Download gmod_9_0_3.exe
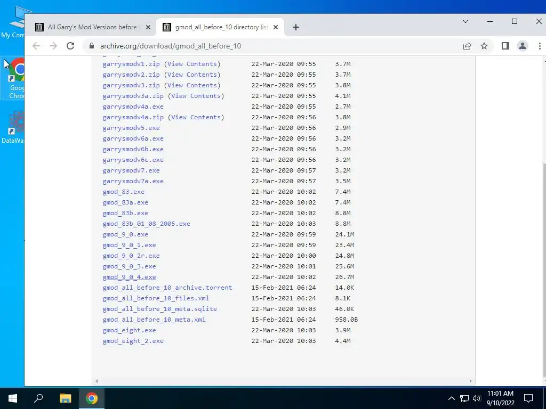This screenshot has width=546, height=409. coord(129,266)
